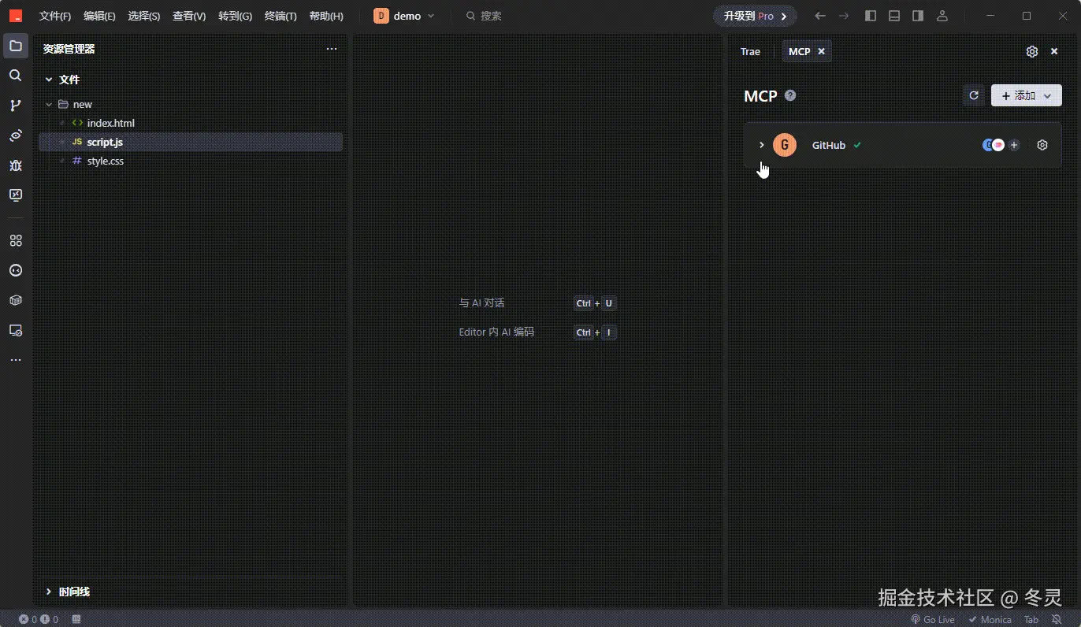Open the Explorer file panel icon

[x=15, y=45]
